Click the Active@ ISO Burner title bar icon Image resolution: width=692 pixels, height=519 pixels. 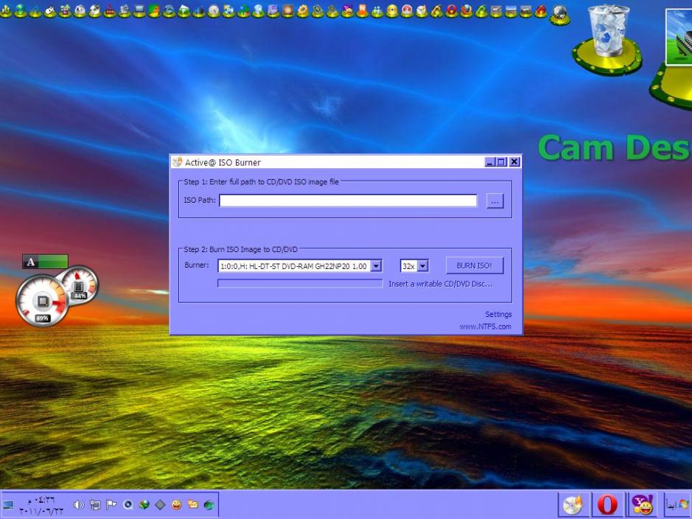(x=177, y=162)
